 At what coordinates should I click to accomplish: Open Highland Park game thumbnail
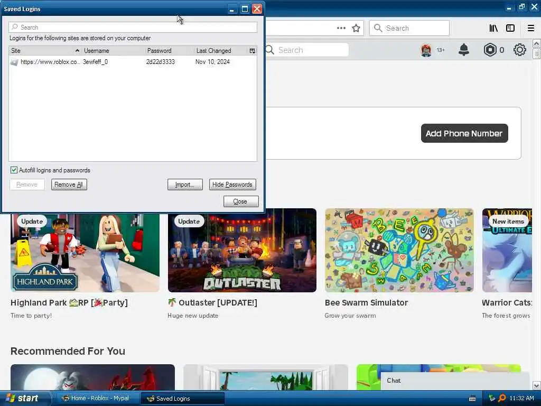(x=85, y=252)
